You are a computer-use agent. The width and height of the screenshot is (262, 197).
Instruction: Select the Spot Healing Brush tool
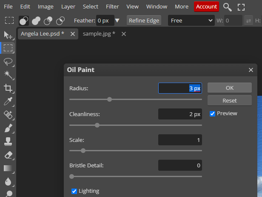point(8,115)
